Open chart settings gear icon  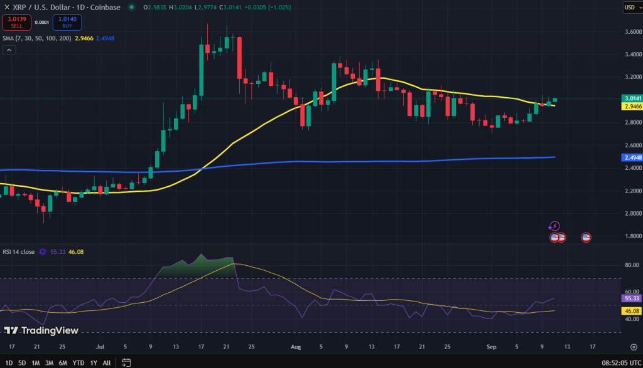point(634,347)
